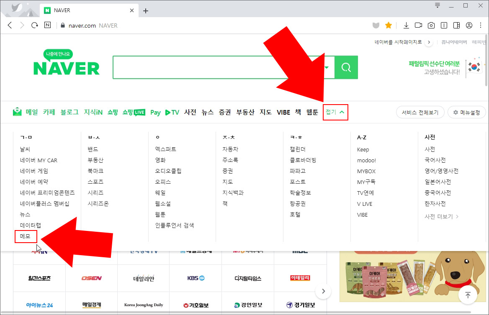This screenshot has height=315, width=489.
Task: Click the green search magnifier button
Action: [x=346, y=67]
